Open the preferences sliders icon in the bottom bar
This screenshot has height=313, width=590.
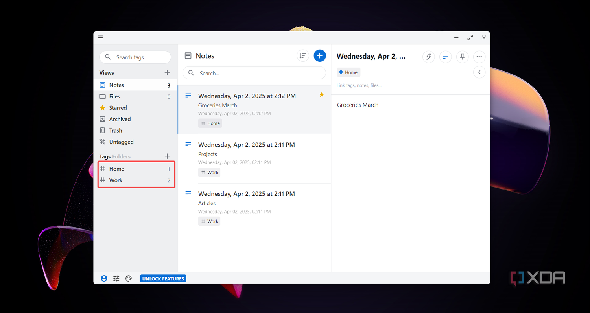coord(116,278)
